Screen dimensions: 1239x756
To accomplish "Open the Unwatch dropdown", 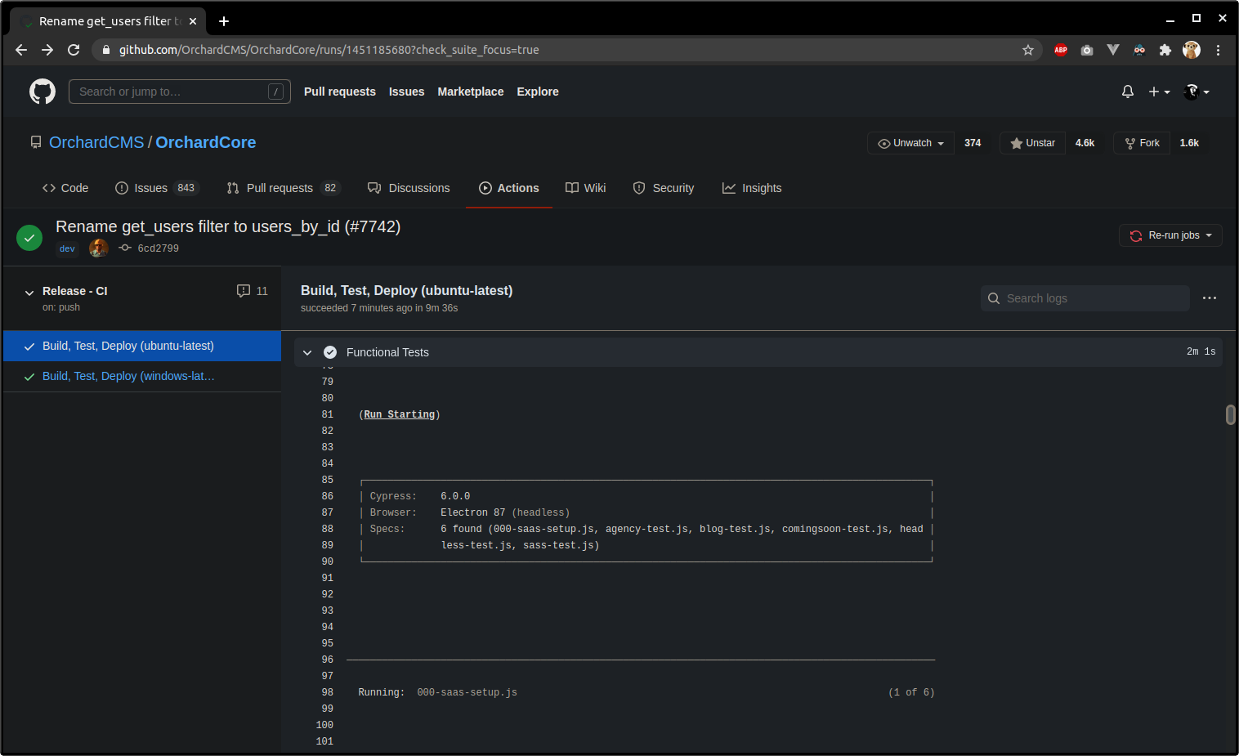I will coord(910,143).
